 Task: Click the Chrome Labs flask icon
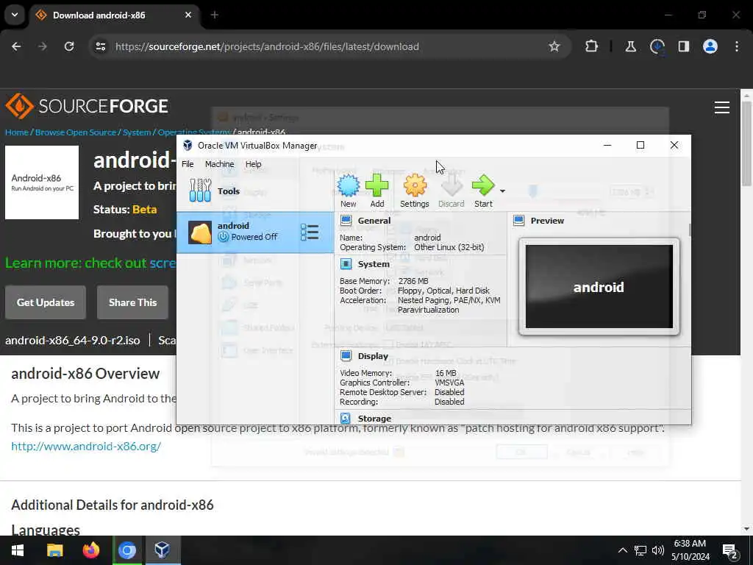coord(630,46)
